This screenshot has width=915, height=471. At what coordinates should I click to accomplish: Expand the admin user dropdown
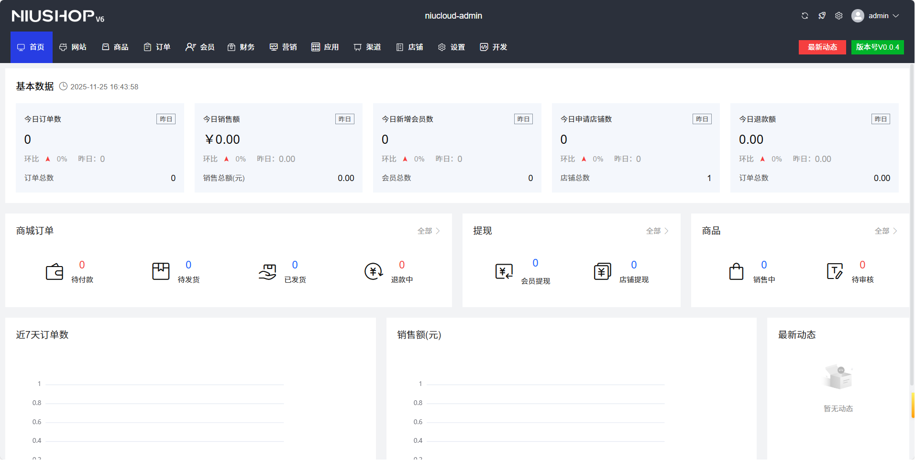(x=876, y=16)
